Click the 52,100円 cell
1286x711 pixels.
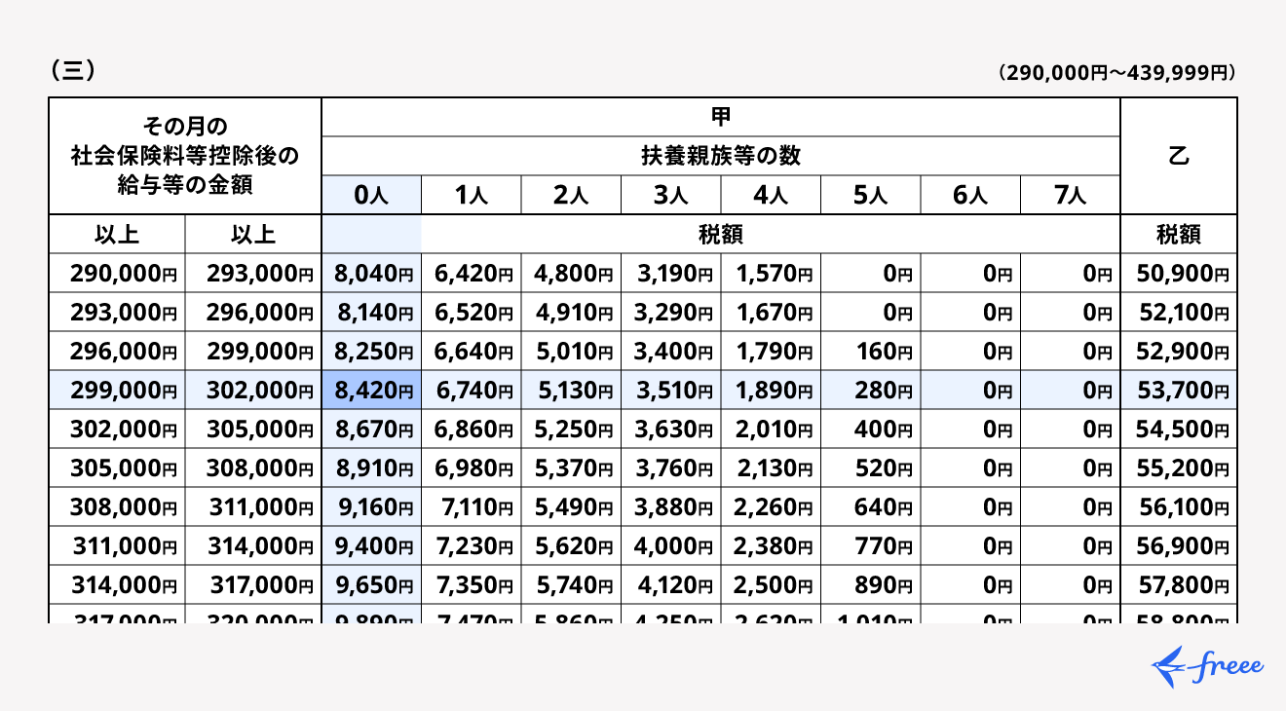pyautogui.click(x=1179, y=313)
